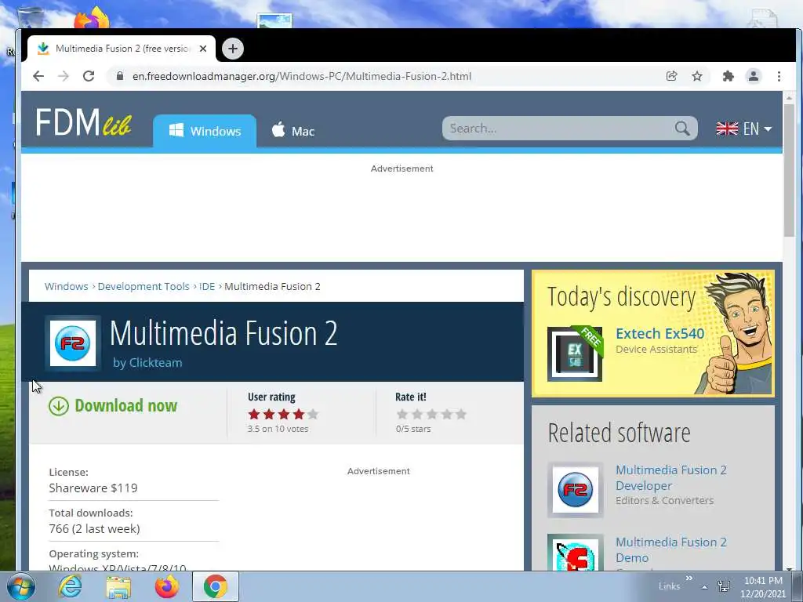This screenshot has height=602, width=803.
Task: Click the Multimedia Fusion 2 F2 app icon
Action: 73,343
